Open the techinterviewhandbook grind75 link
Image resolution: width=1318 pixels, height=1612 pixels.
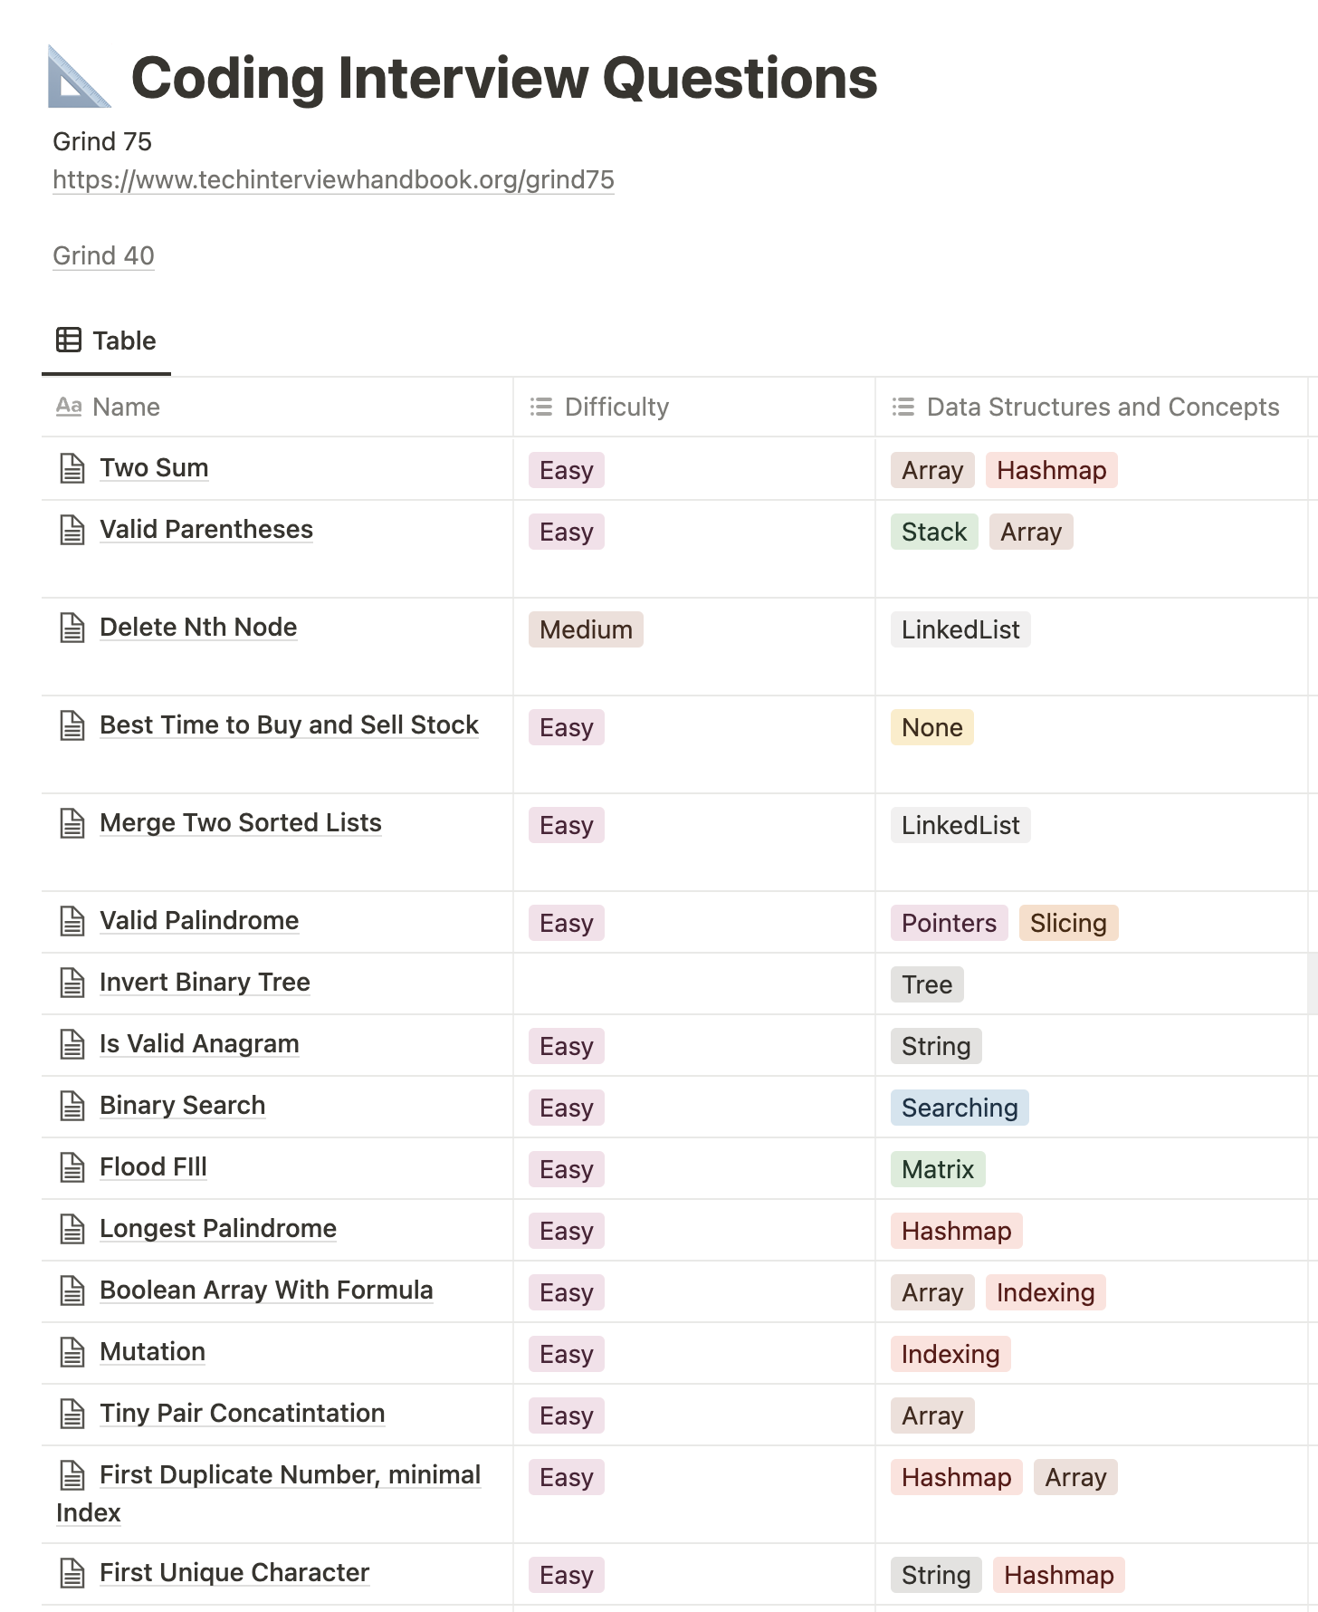333,179
